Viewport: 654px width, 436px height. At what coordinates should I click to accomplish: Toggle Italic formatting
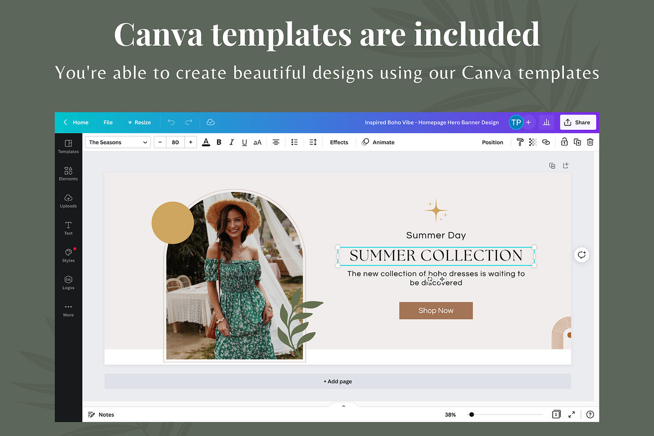232,142
